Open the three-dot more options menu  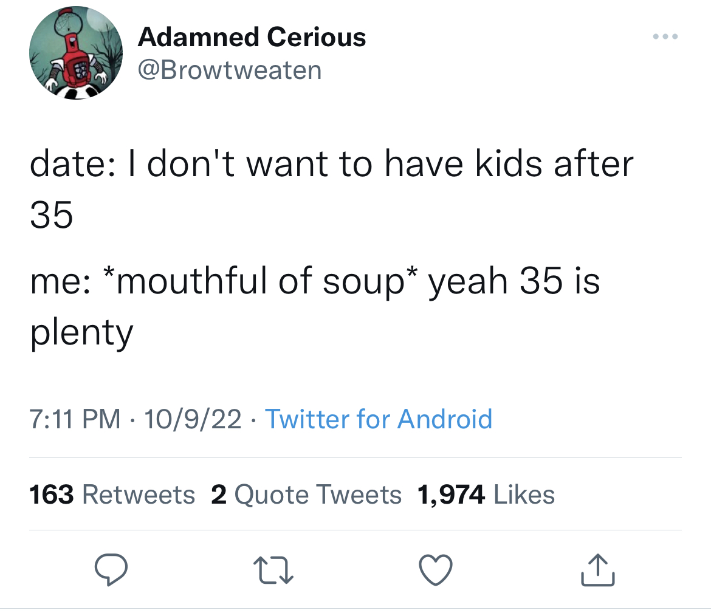click(665, 36)
